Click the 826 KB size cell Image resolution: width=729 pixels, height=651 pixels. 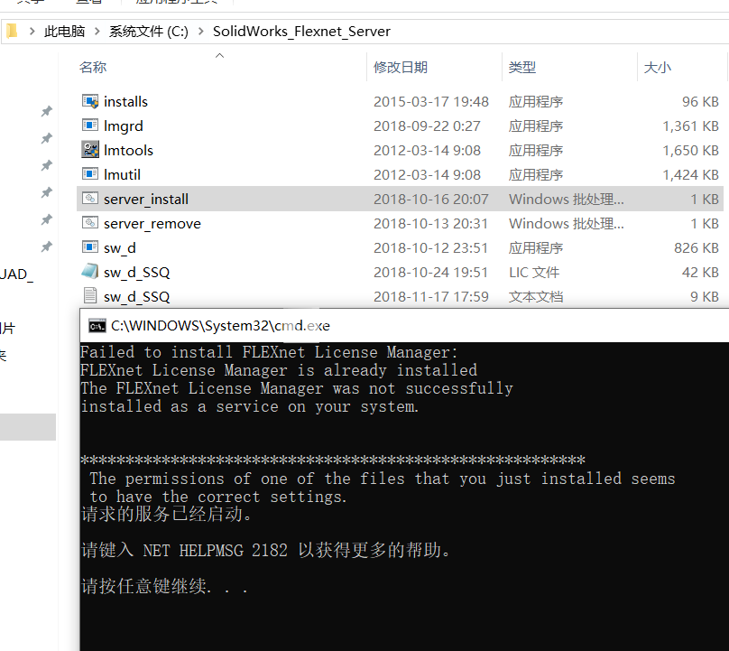[696, 248]
